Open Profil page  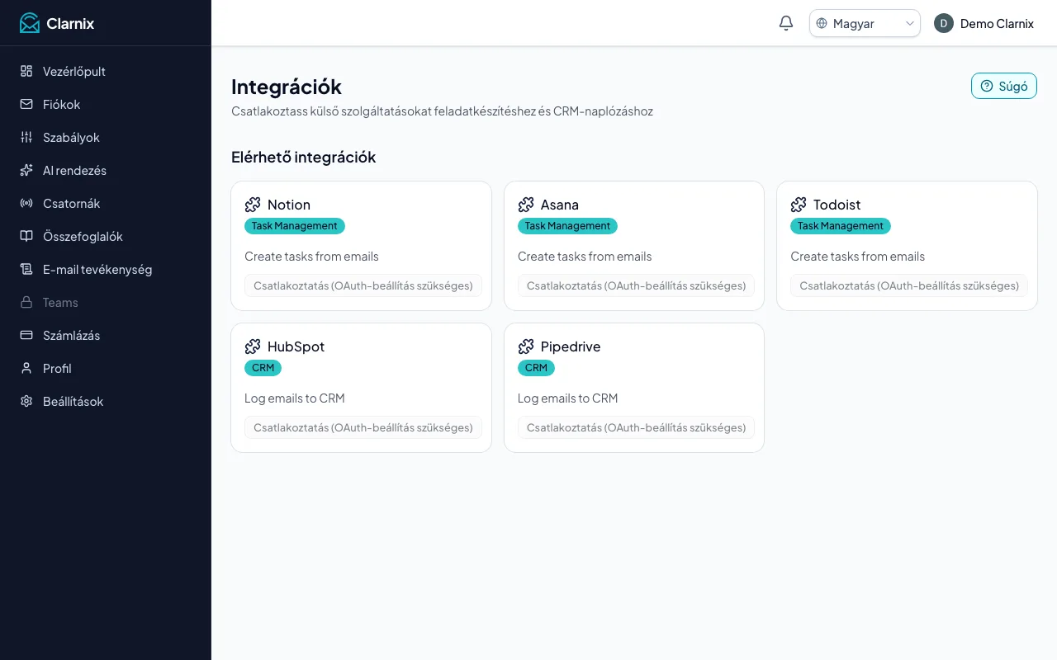coord(106,368)
